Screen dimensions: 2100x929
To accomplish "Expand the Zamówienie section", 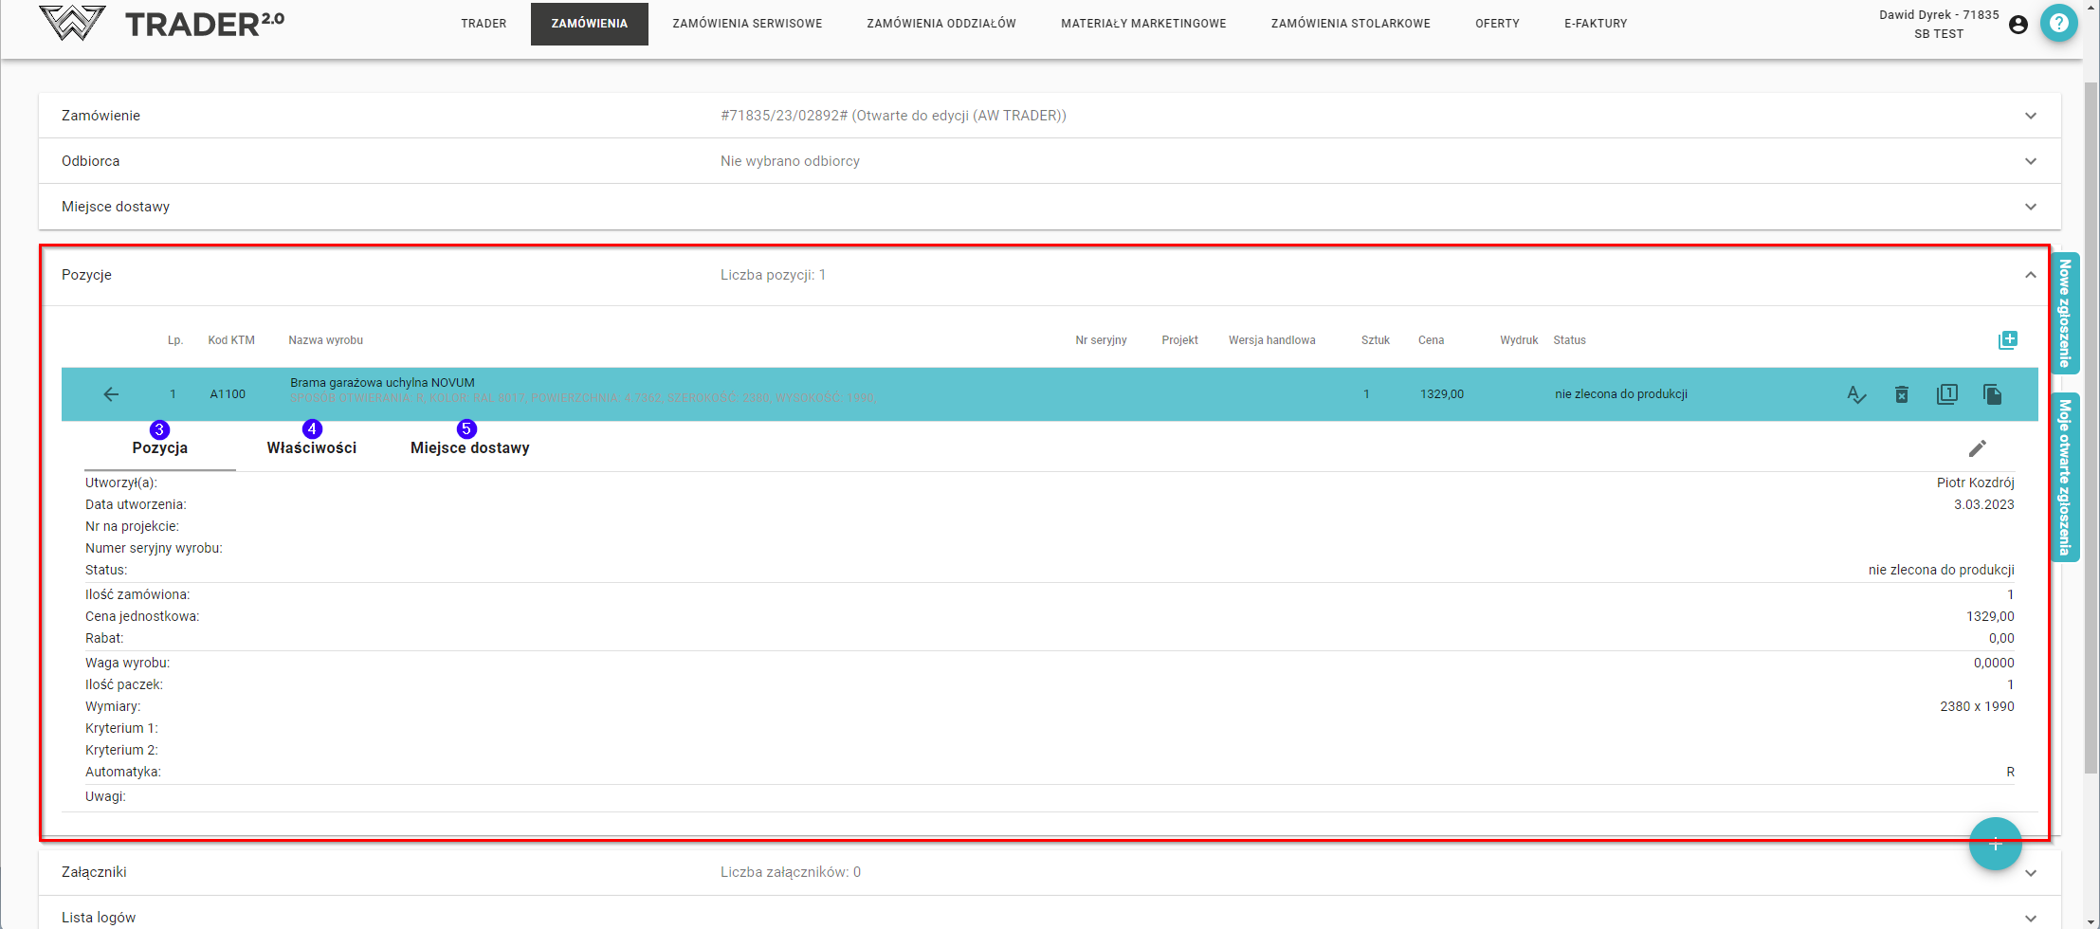I will 2030,116.
